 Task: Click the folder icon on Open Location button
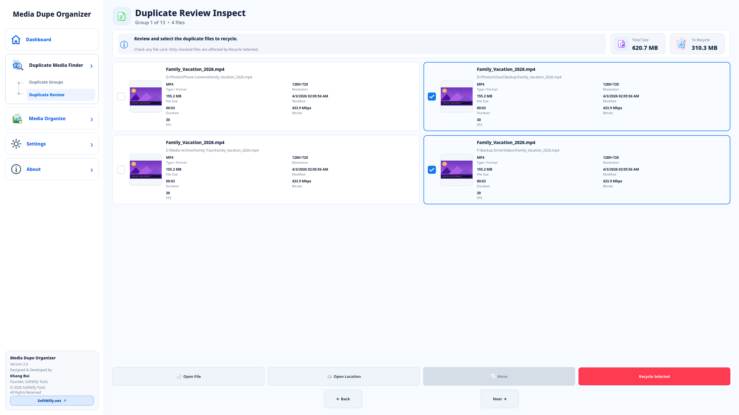tap(329, 376)
